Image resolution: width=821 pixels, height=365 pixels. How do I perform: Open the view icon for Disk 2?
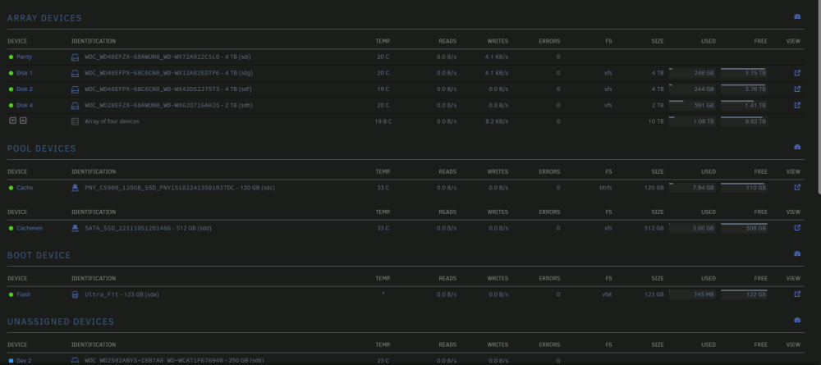797,89
